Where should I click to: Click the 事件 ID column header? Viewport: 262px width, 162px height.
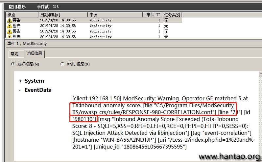[153, 15]
